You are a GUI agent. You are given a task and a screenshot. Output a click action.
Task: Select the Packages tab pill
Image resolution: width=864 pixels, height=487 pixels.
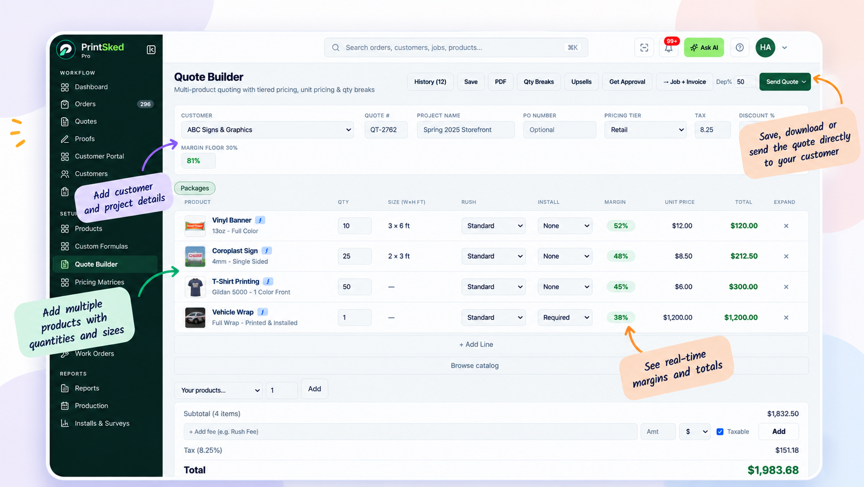tap(195, 188)
